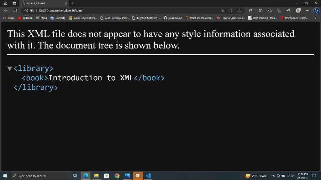Open How to Create Neo bookmark

231,18
